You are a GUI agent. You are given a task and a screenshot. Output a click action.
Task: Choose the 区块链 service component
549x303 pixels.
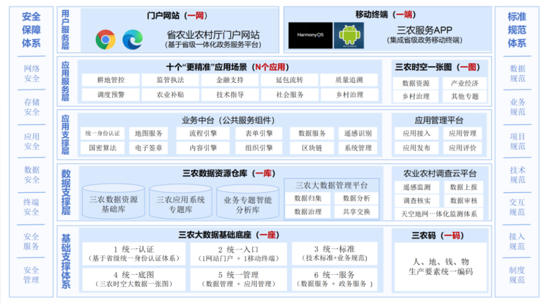click(x=312, y=148)
